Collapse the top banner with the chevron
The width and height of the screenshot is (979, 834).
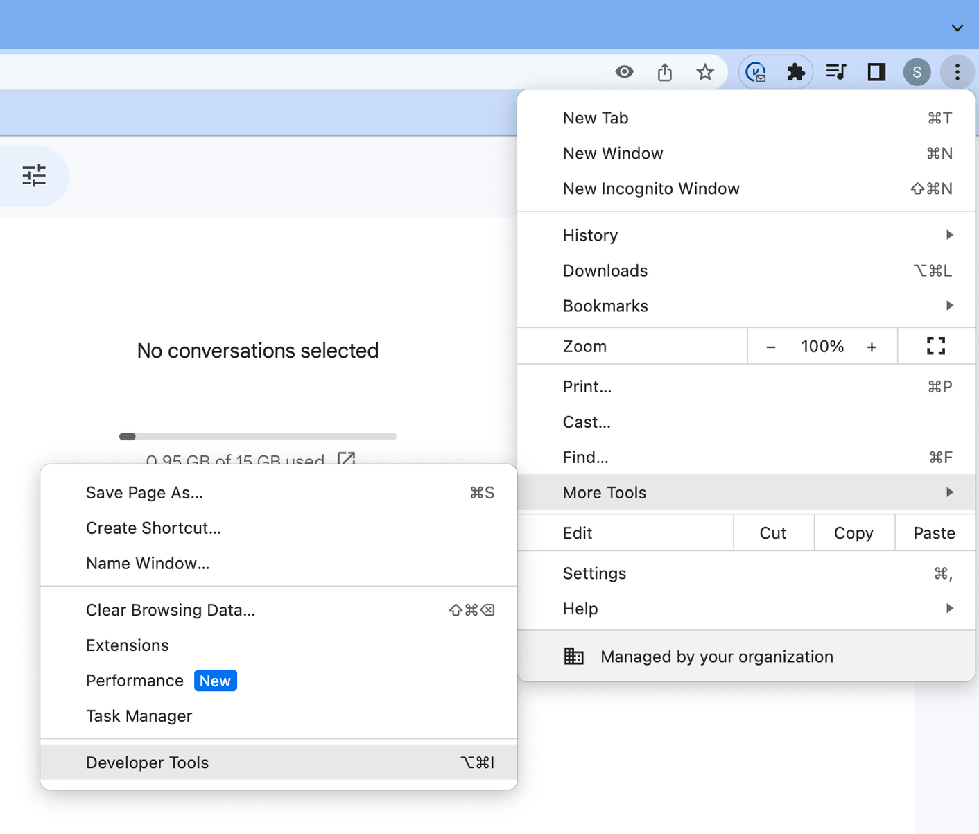tap(957, 28)
